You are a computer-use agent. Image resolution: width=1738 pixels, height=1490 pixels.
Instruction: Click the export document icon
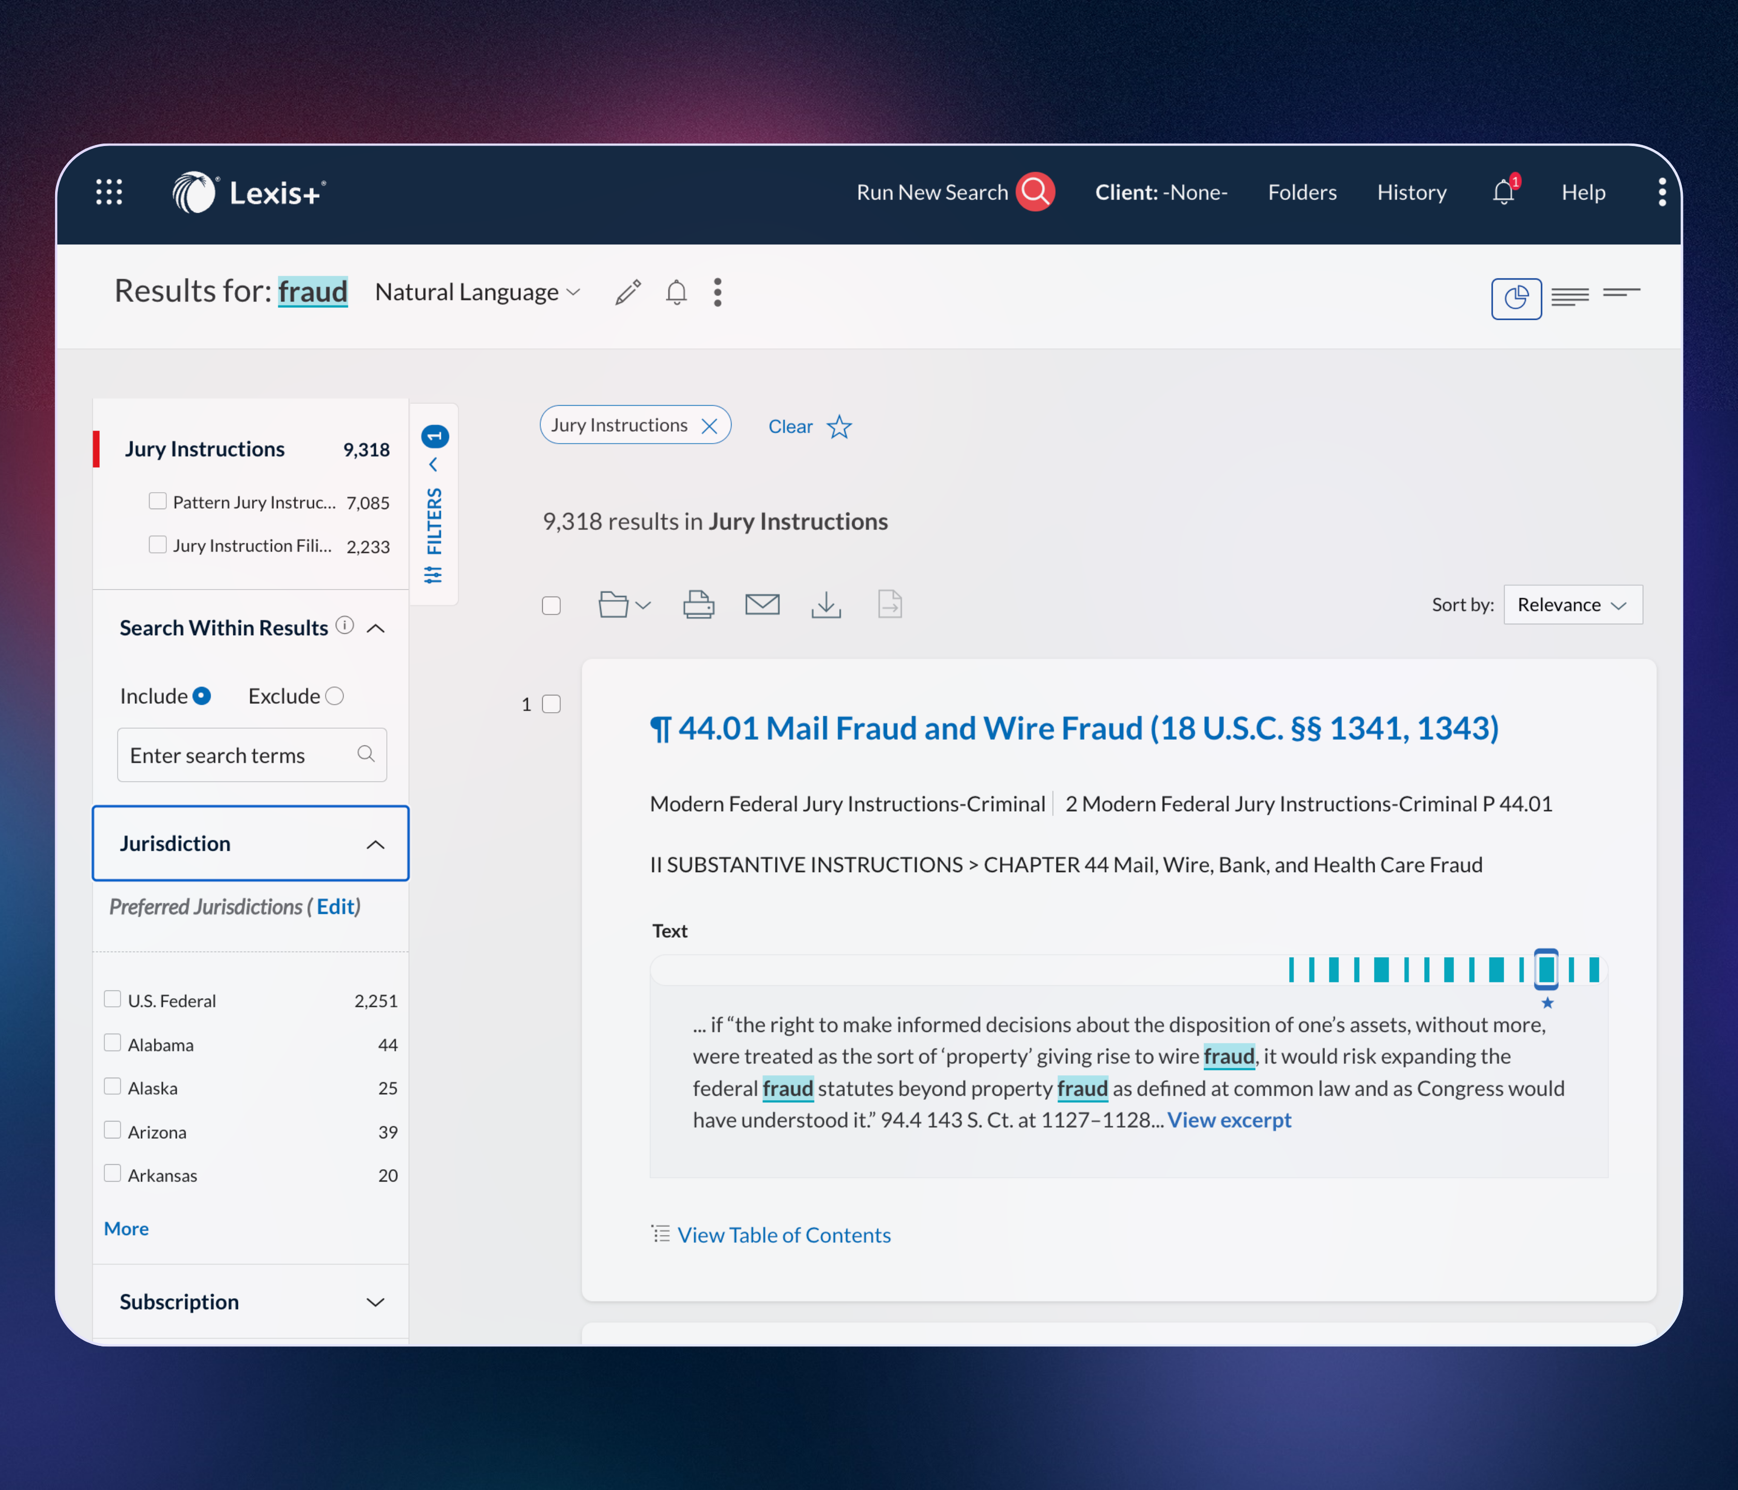click(x=890, y=604)
